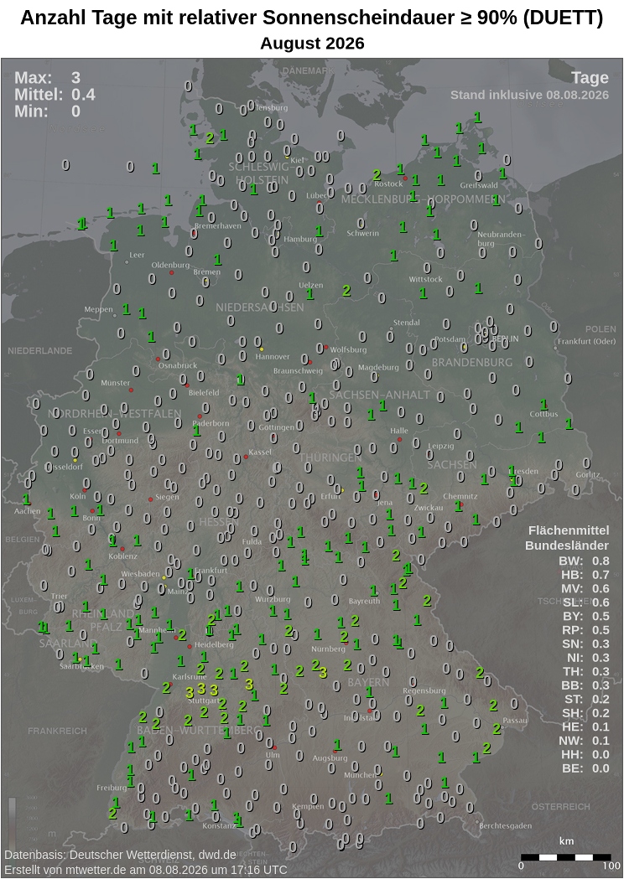Image resolution: width=624 pixels, height=879 pixels.
Task: Click the 'Koblenz' city label
Action: (123, 556)
